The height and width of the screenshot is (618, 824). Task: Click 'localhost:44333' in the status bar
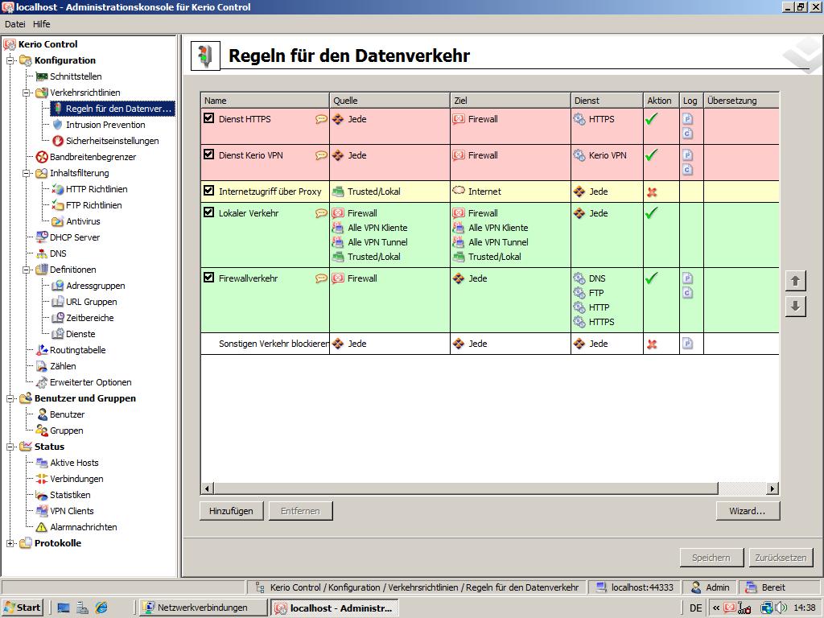click(x=634, y=587)
